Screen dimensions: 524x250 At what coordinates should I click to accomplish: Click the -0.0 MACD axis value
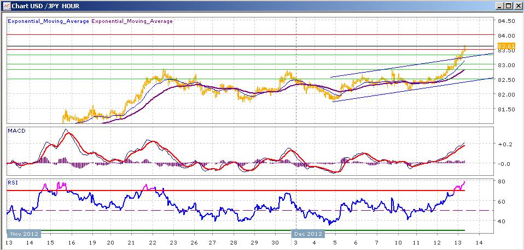504,164
